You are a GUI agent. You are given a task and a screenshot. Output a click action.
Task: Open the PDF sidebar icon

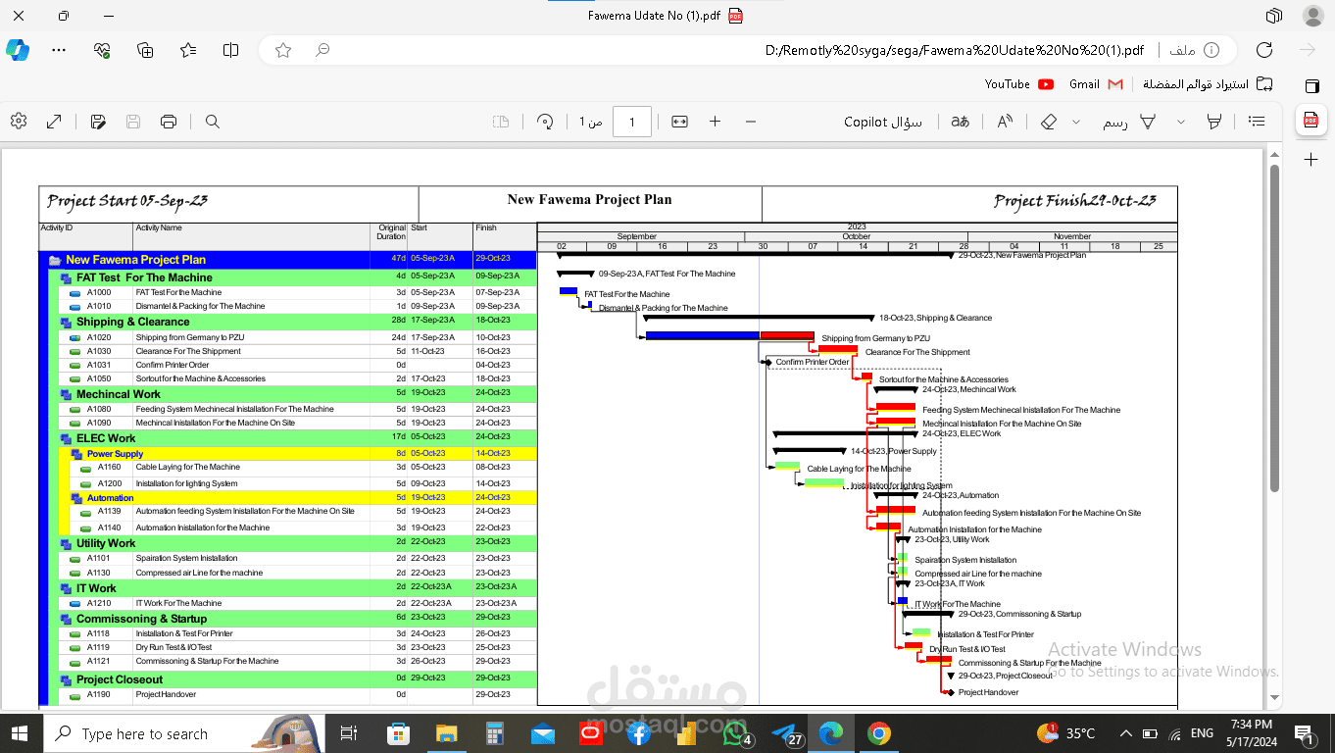pyautogui.click(x=1310, y=120)
